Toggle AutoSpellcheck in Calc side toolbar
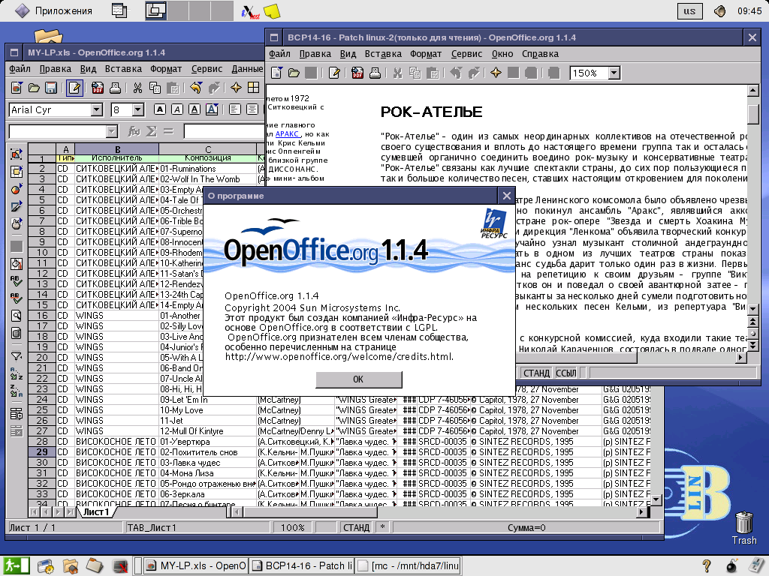This screenshot has height=576, width=769. click(17, 298)
